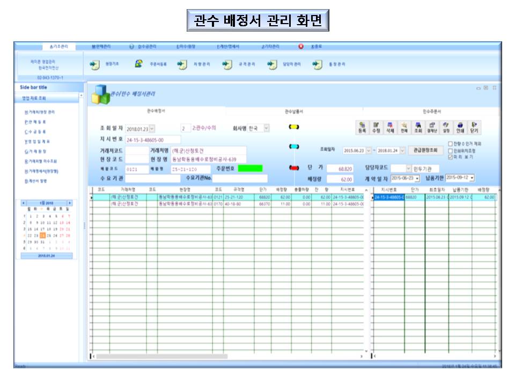This screenshot has height=386, width=515.
Task: Open the J:기타관리 menu
Action: click(270, 47)
